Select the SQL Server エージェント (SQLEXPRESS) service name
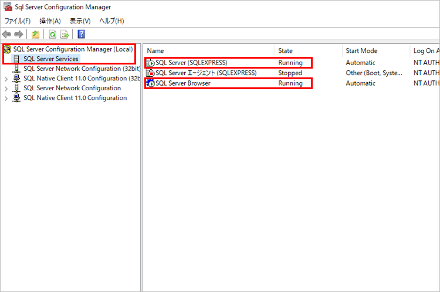This screenshot has height=292, width=440. point(206,73)
